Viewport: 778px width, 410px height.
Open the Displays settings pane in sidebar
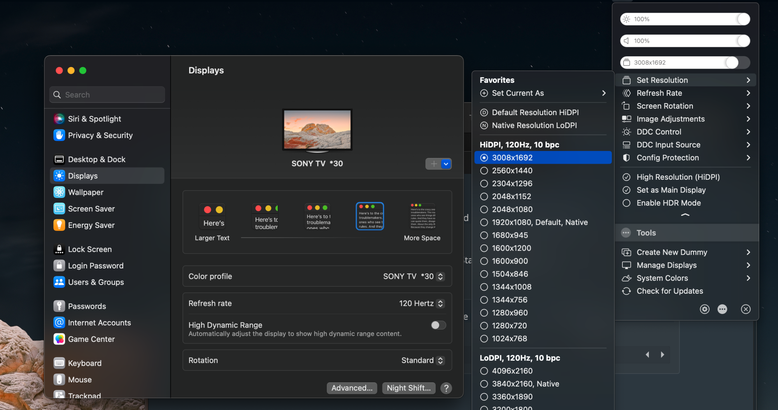pyautogui.click(x=107, y=176)
